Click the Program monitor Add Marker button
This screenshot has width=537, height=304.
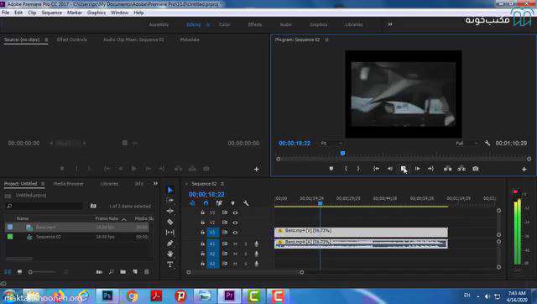click(331, 169)
